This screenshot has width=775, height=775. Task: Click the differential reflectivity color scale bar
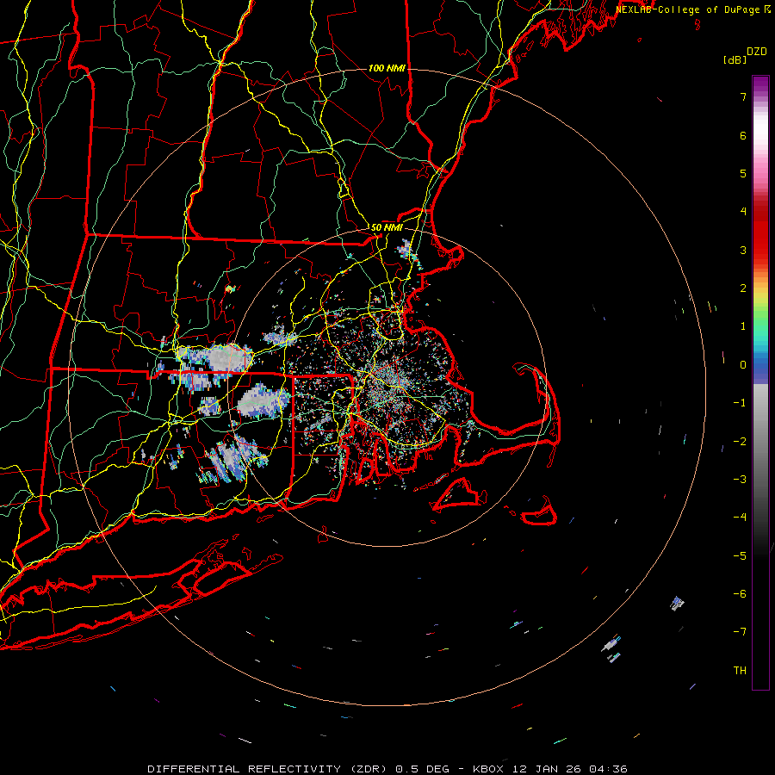(760, 382)
